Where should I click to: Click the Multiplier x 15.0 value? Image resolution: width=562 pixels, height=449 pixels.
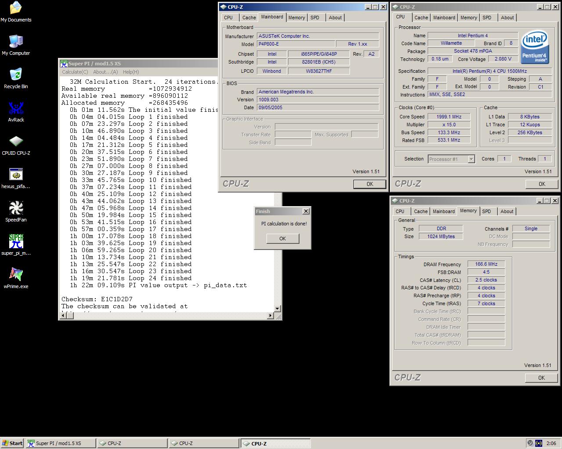(448, 125)
